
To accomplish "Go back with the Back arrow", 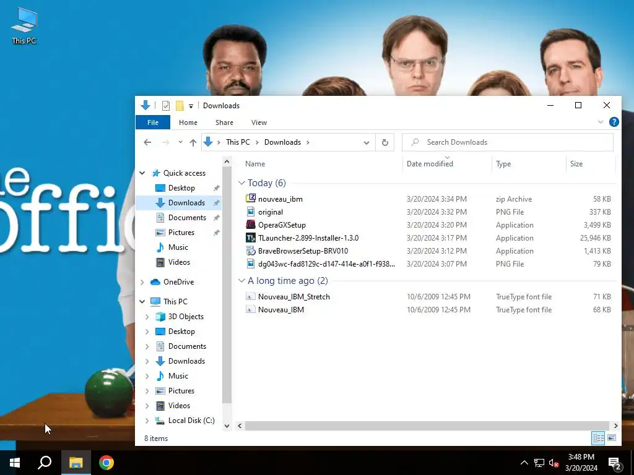I will pyautogui.click(x=147, y=142).
